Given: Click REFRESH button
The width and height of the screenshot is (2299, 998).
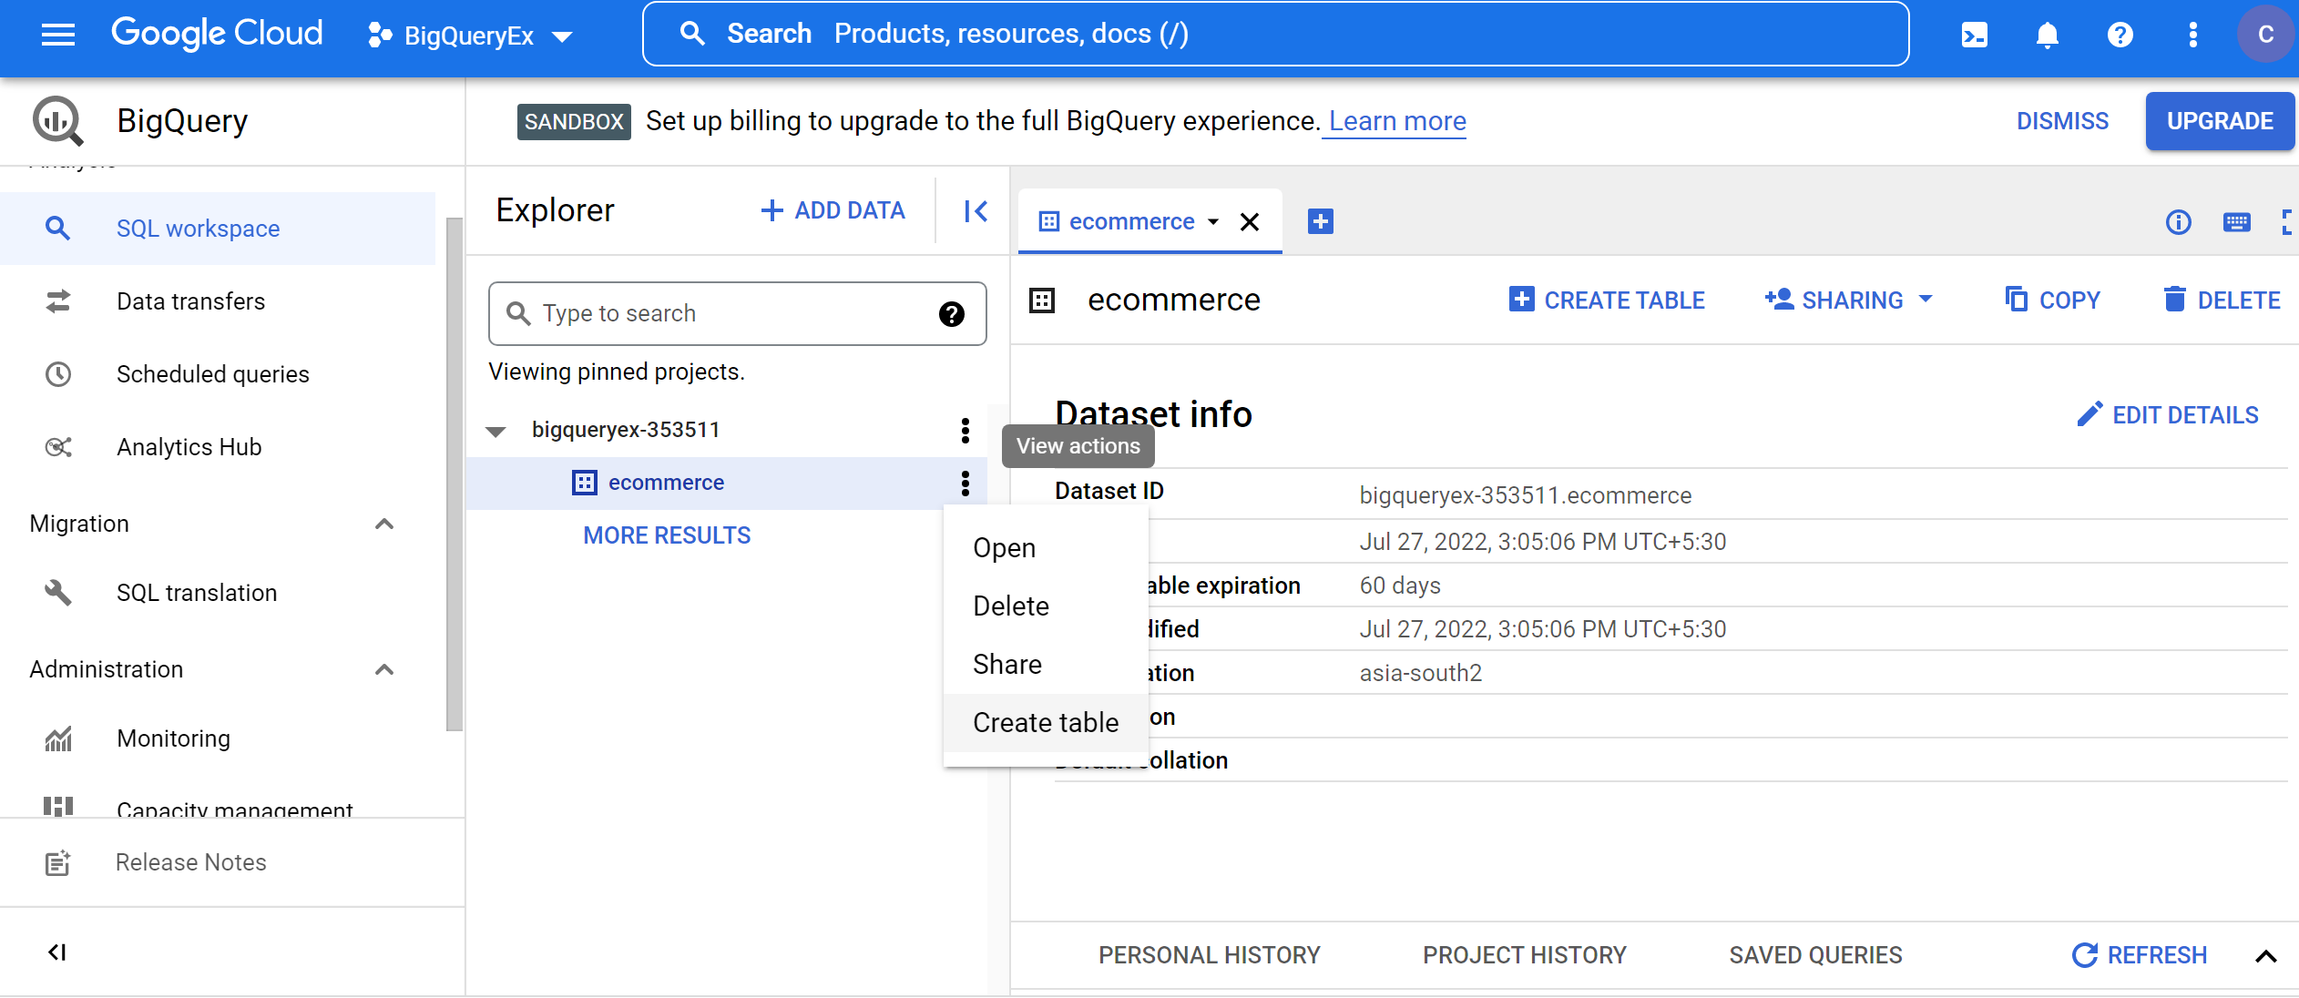Looking at the screenshot, I should point(2140,955).
